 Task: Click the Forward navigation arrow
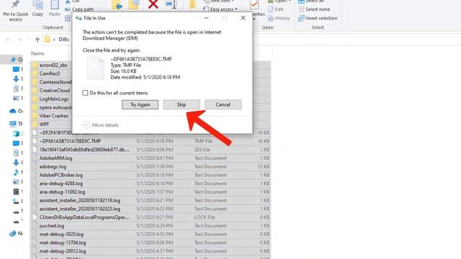[x=19, y=40]
